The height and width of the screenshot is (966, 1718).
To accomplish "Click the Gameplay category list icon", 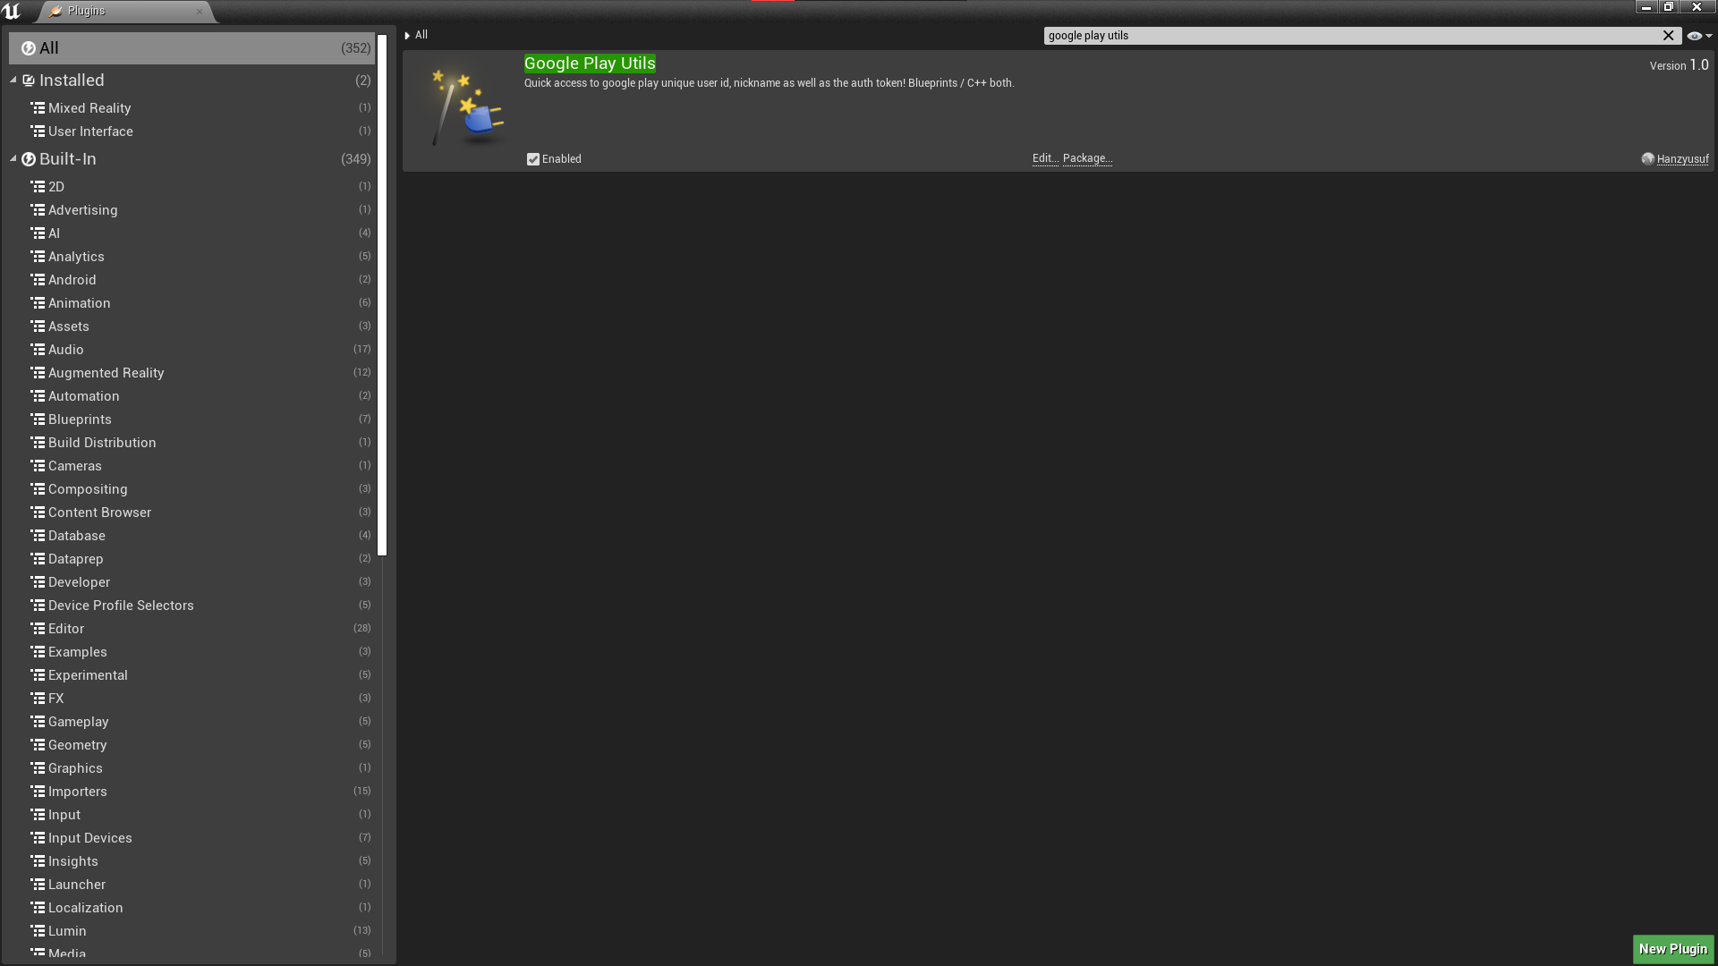I will (38, 722).
